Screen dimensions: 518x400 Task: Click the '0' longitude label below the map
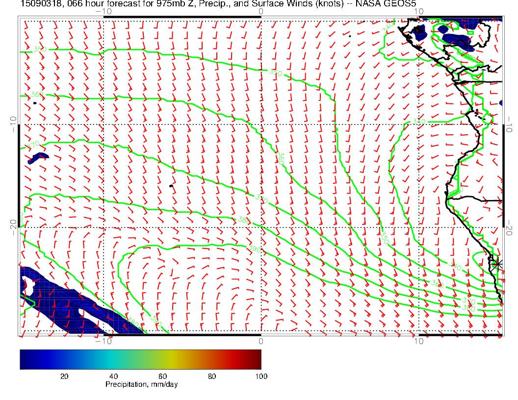pos(261,341)
